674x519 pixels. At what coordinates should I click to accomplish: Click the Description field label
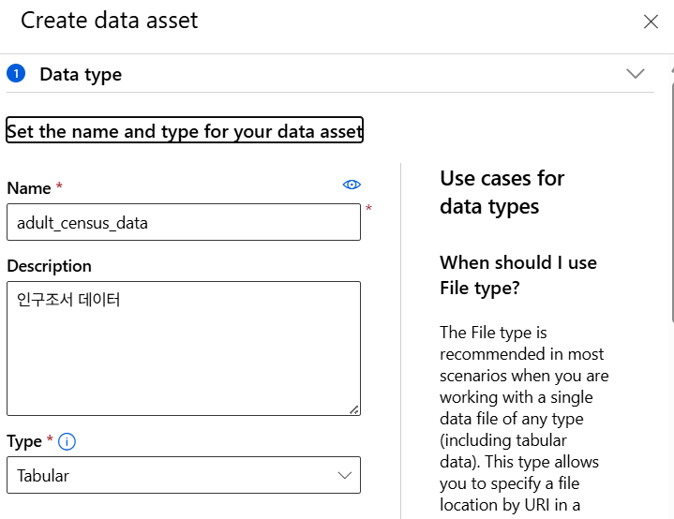pos(49,266)
